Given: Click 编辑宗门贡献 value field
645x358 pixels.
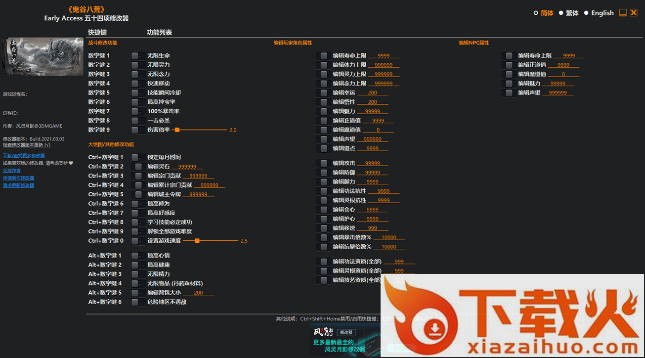Looking at the screenshot, I should (198, 176).
